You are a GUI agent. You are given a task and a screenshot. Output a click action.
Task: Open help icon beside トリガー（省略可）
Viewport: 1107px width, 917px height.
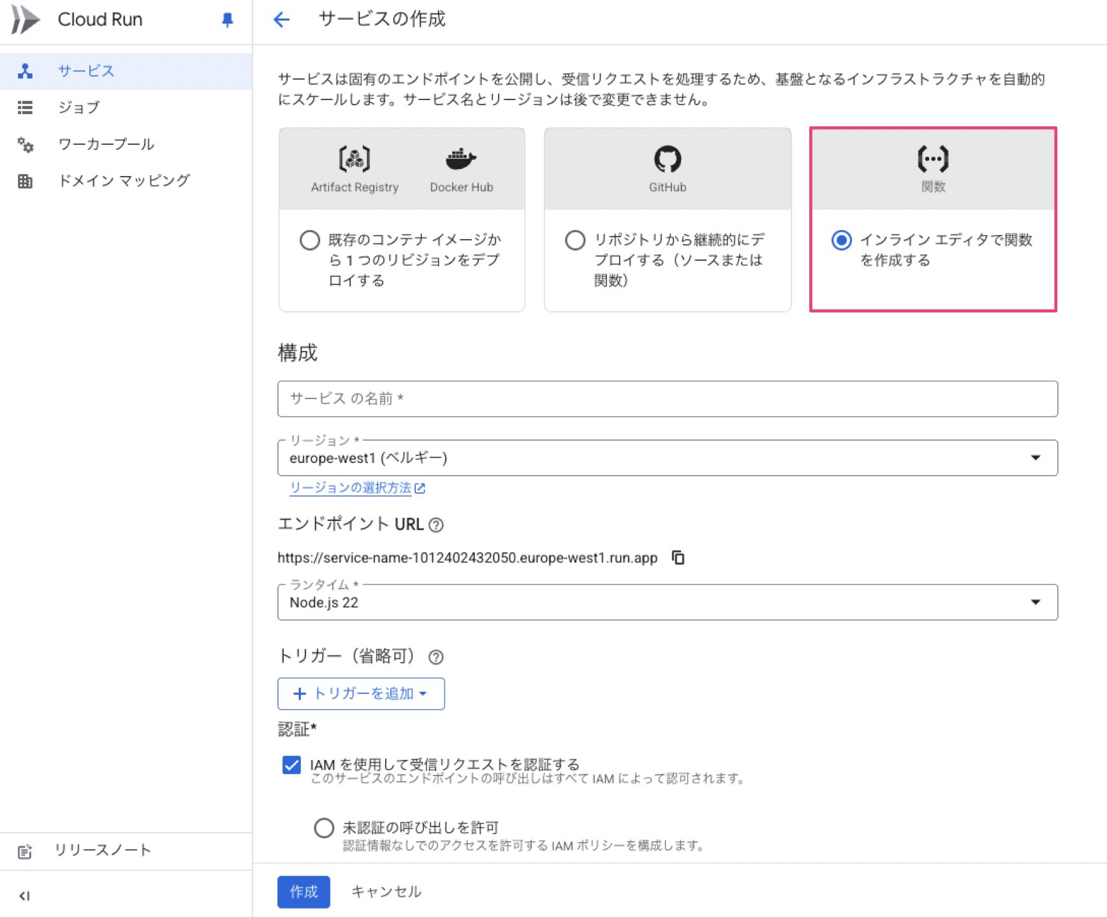[436, 657]
